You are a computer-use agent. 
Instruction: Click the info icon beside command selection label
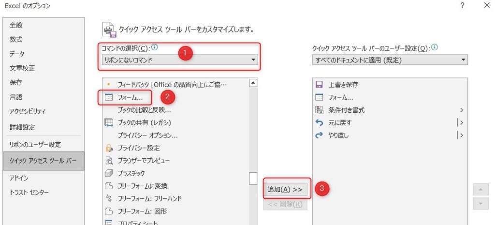(x=155, y=47)
